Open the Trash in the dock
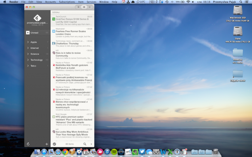 tap(216, 152)
